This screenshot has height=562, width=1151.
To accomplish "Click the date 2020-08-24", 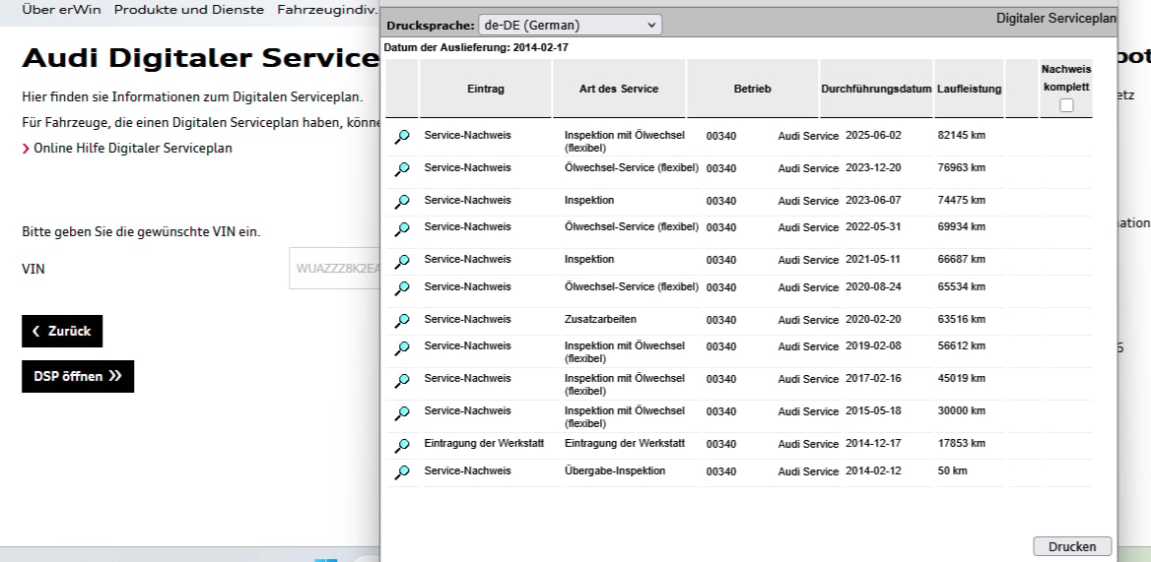I will pos(873,286).
